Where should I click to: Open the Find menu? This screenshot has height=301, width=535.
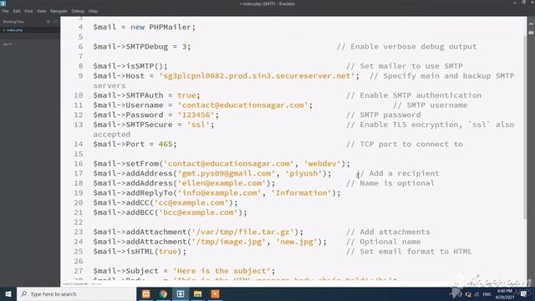(28, 11)
